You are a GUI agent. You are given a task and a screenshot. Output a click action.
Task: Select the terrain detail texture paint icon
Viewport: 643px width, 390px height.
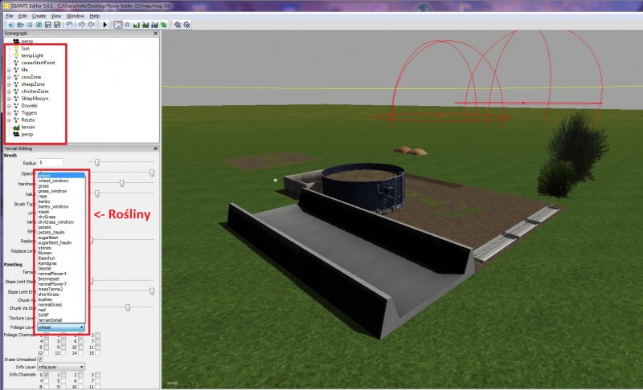click(x=154, y=25)
